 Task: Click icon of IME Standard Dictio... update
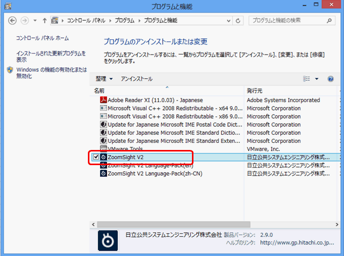pyautogui.click(x=104, y=132)
